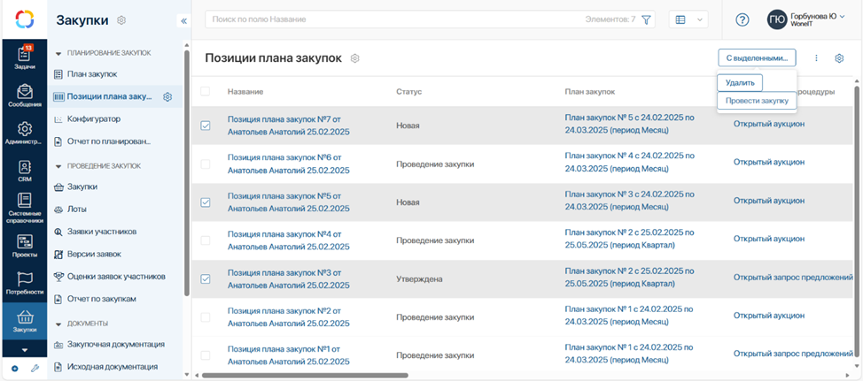Open table settings gear at top right

[x=839, y=58]
